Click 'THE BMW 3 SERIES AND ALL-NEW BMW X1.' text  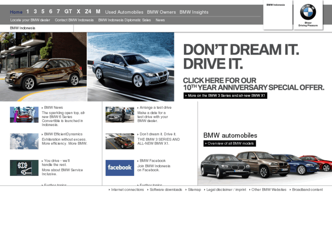[x=158, y=141]
